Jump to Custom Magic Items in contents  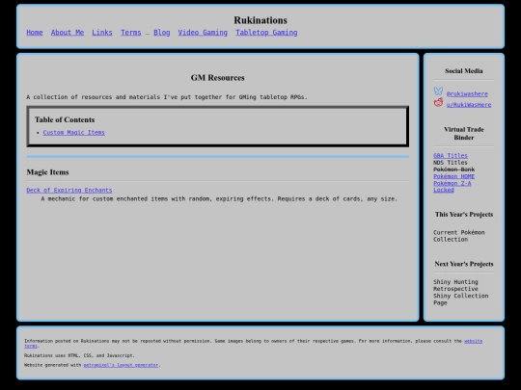(x=73, y=133)
